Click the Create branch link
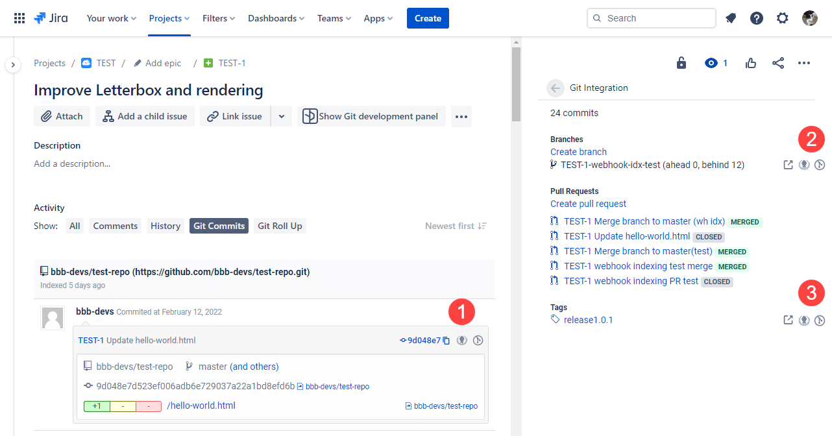 [578, 152]
